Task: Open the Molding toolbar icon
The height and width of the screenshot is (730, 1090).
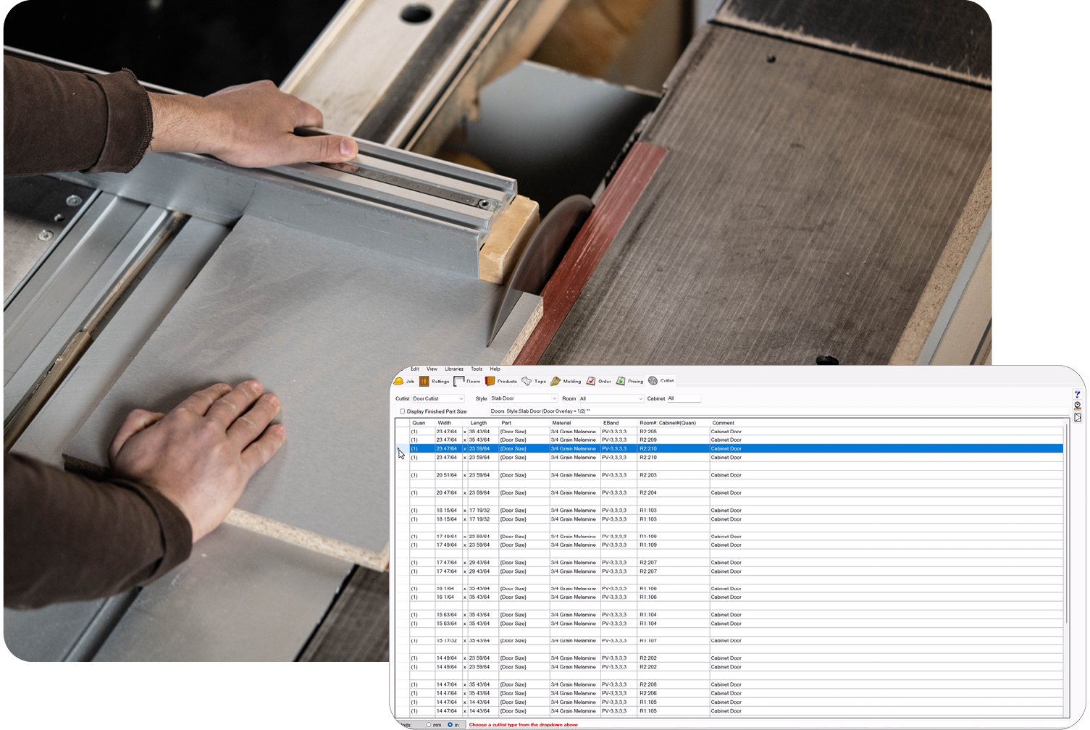Action: pos(565,381)
